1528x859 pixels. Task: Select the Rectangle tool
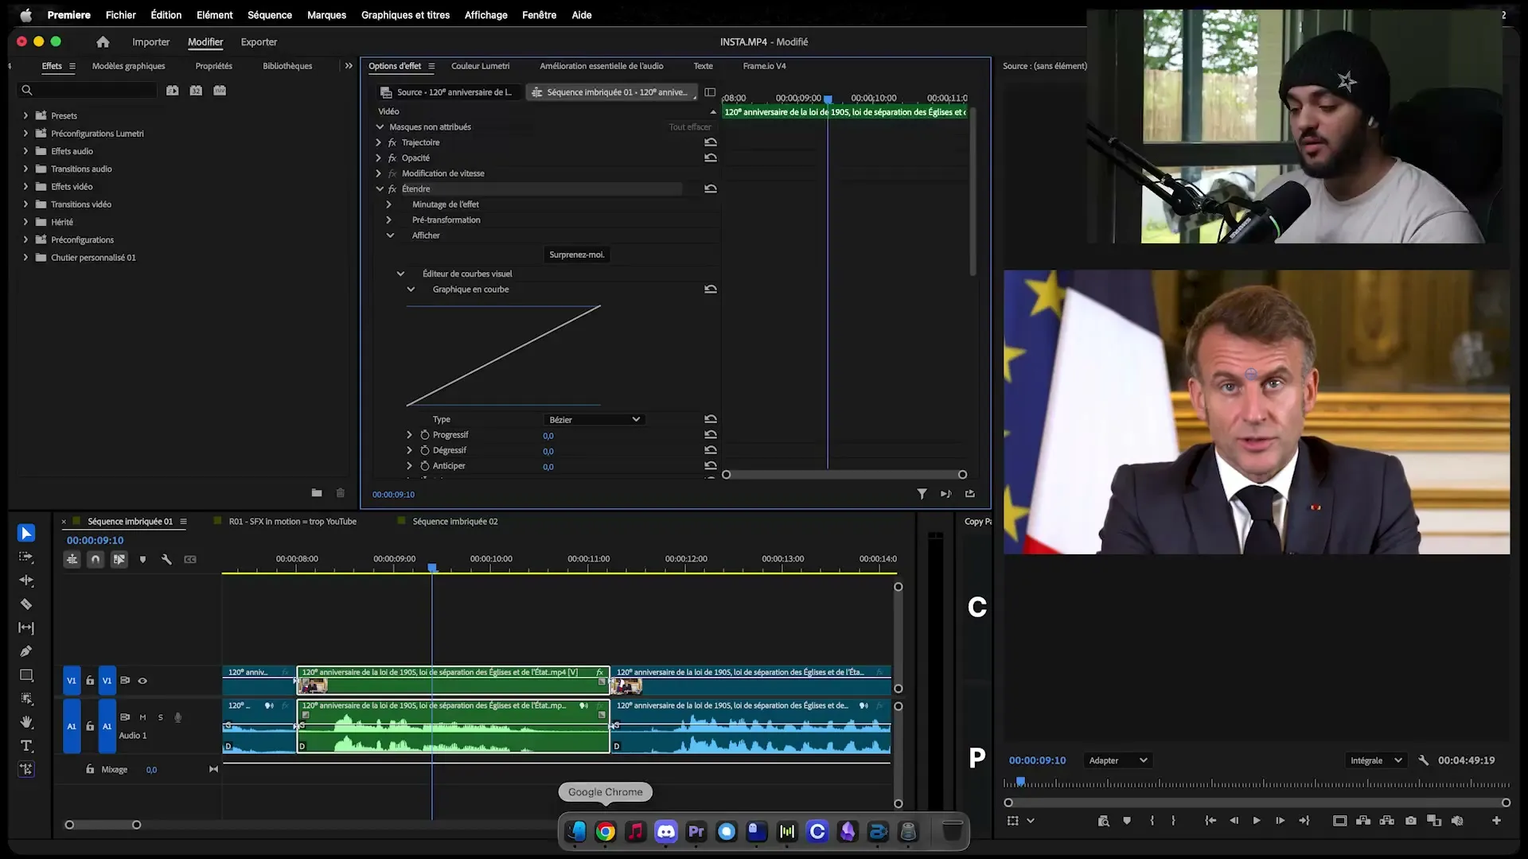[26, 675]
